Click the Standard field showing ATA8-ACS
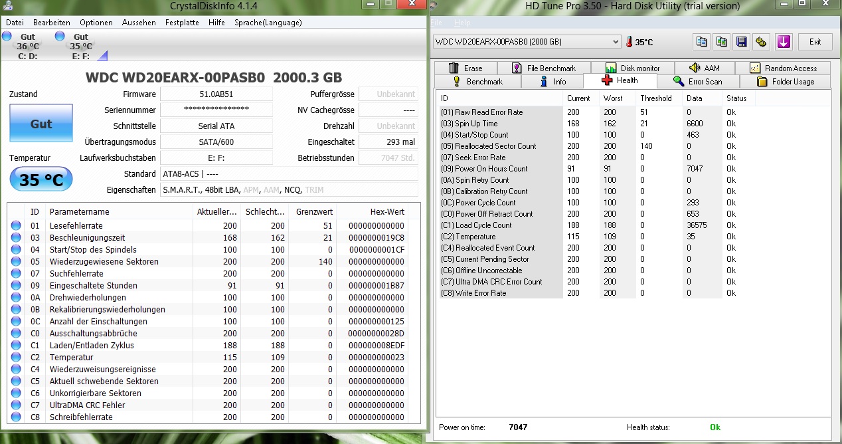Screen dimensions: 842x444 pyautogui.click(x=290, y=173)
